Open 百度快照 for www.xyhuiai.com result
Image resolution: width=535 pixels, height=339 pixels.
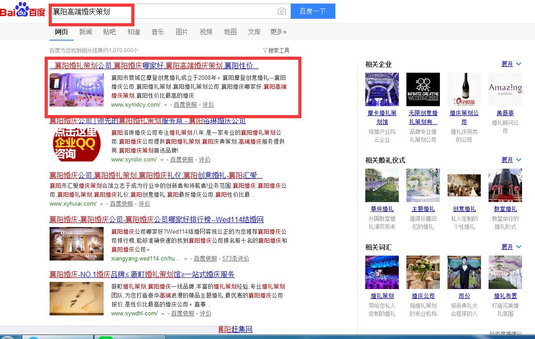tap(121, 203)
